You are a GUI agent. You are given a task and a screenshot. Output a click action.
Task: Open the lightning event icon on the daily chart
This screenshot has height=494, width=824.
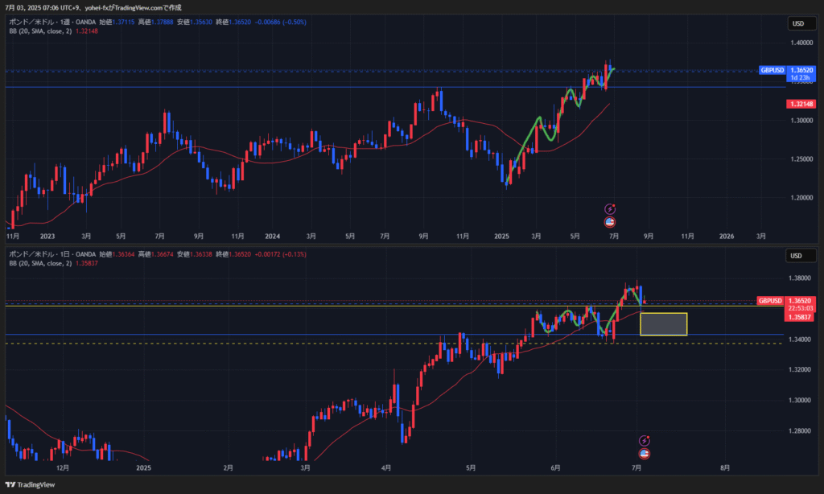(645, 440)
